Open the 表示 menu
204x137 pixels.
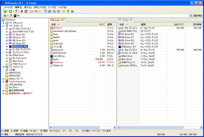point(28,7)
